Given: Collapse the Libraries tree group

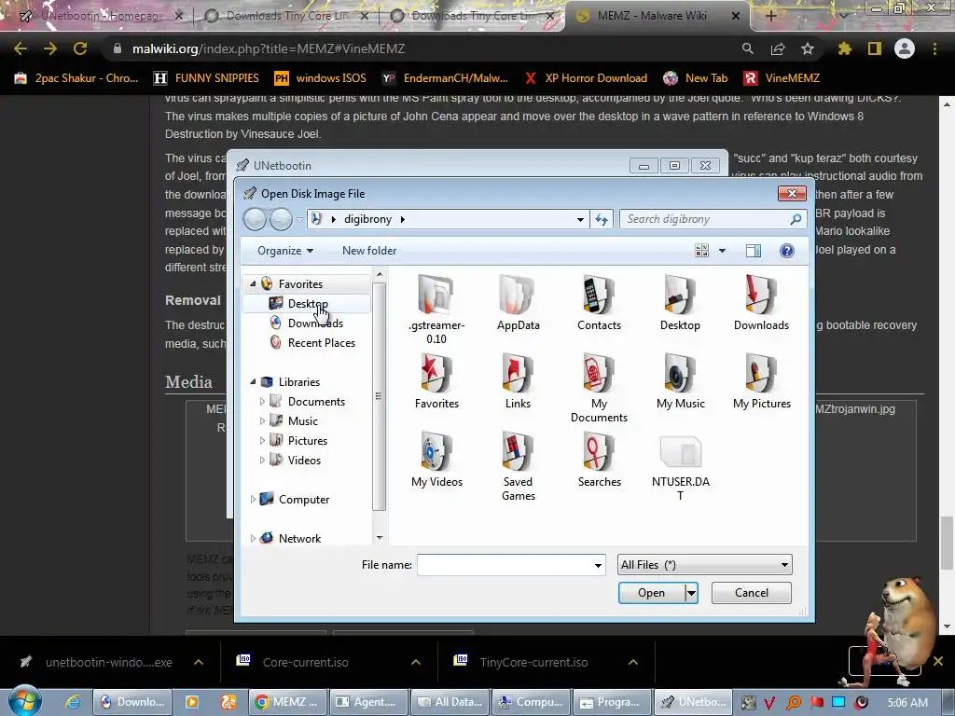Looking at the screenshot, I should click(253, 381).
